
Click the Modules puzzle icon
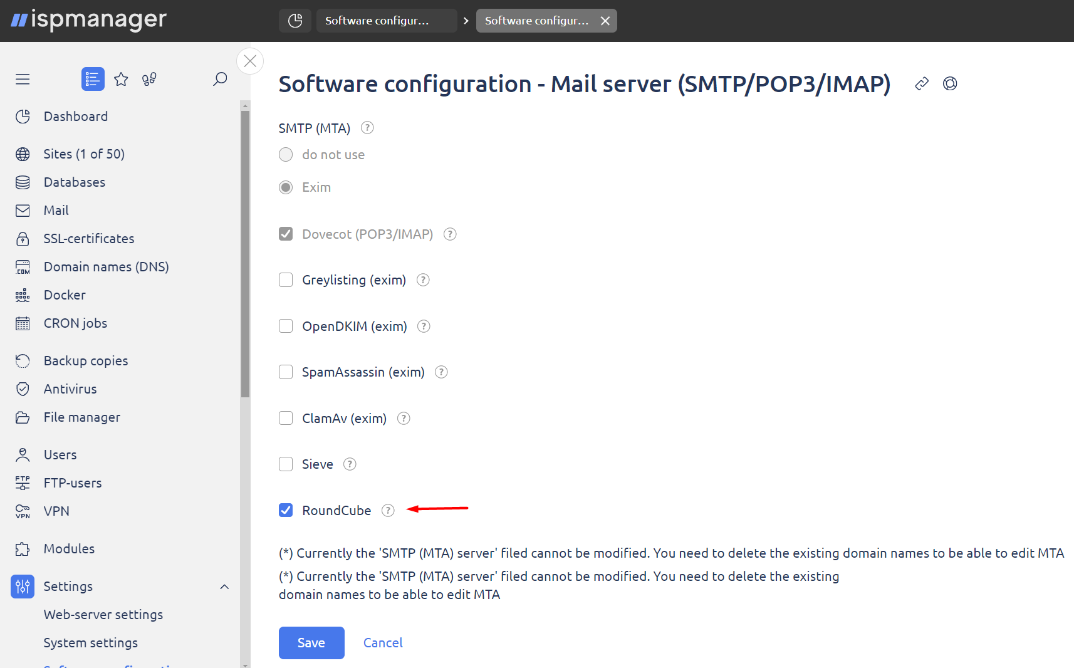click(x=23, y=549)
